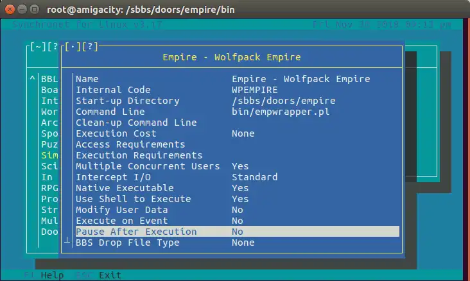
Task: Change the Intercept I/O setting
Action: (237, 177)
